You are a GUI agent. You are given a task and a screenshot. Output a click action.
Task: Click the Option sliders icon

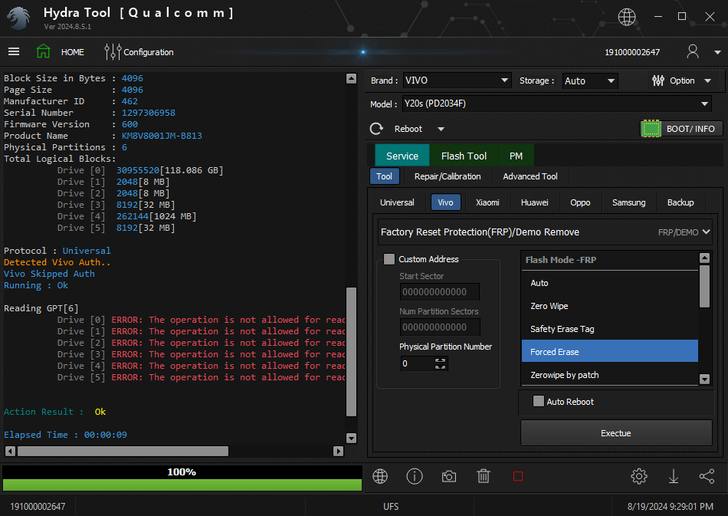click(658, 81)
